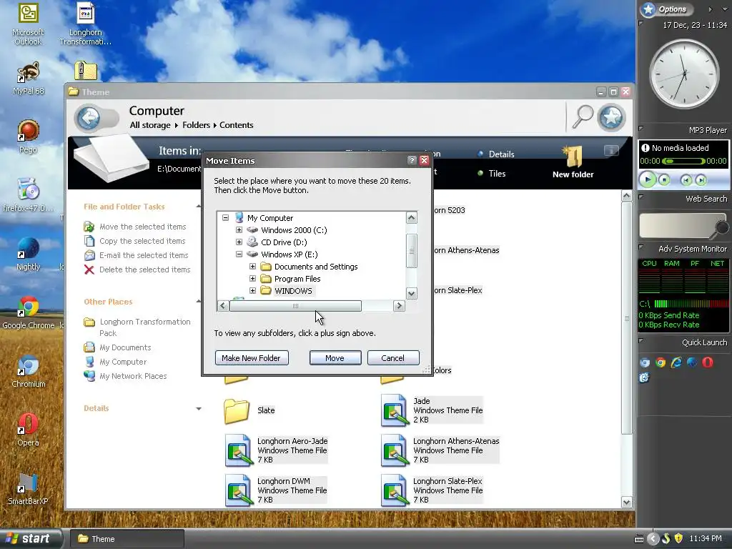Click All storage in the breadcrumb
This screenshot has width=732, height=549.
pos(150,125)
